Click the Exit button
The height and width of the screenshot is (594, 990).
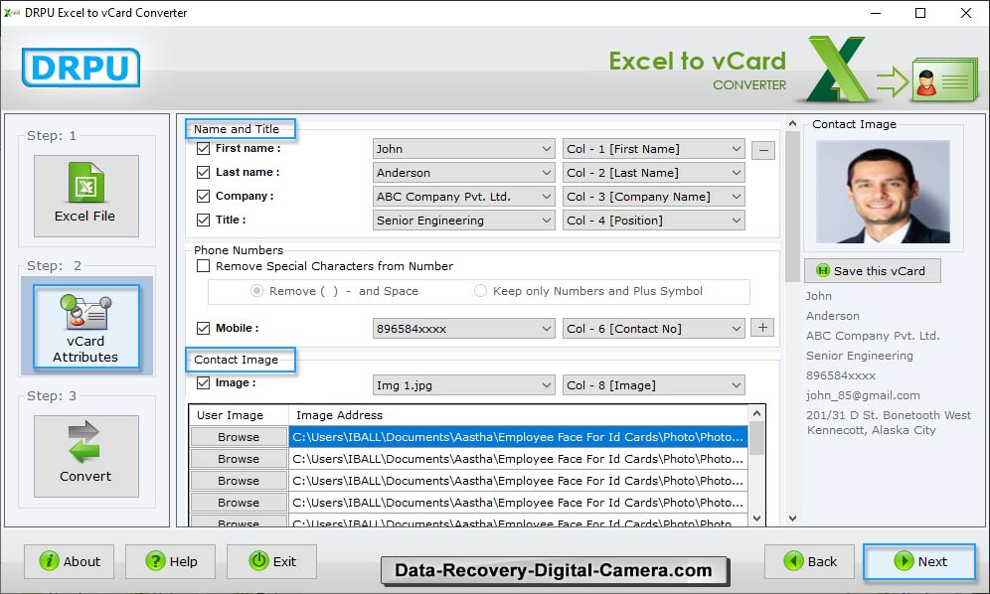[x=271, y=561]
